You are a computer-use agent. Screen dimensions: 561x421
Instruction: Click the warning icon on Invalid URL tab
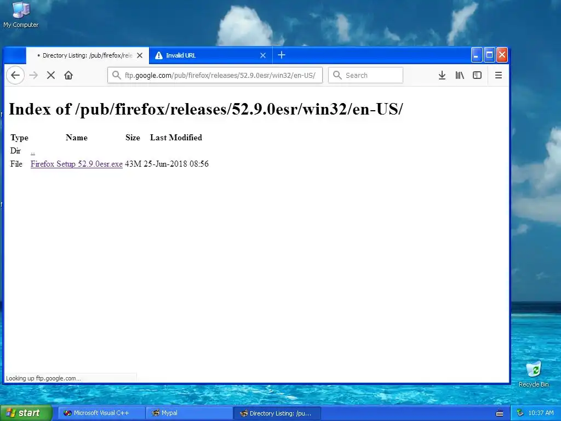point(159,55)
